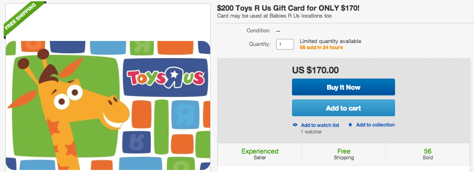Click the Babies R Us subtitle text
This screenshot has width=474, height=172.
(274, 16)
